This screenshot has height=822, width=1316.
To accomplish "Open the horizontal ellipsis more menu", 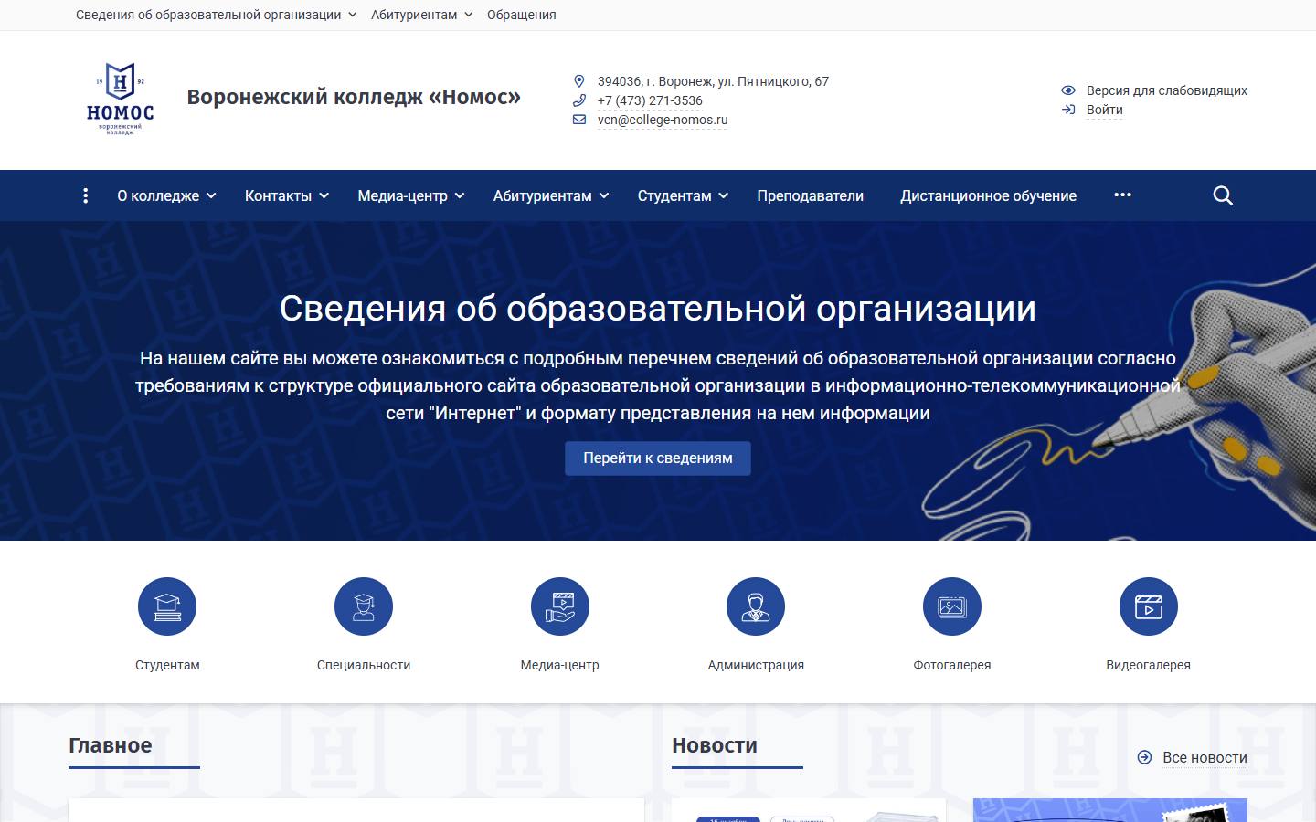I will click(x=1123, y=195).
